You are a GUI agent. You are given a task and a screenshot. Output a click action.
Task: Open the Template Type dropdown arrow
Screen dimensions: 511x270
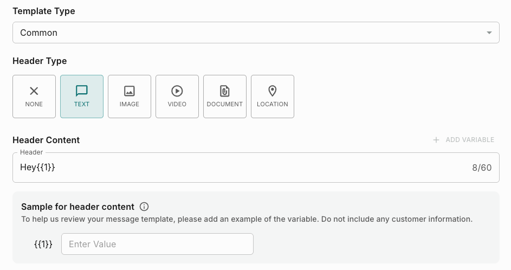[x=489, y=33]
